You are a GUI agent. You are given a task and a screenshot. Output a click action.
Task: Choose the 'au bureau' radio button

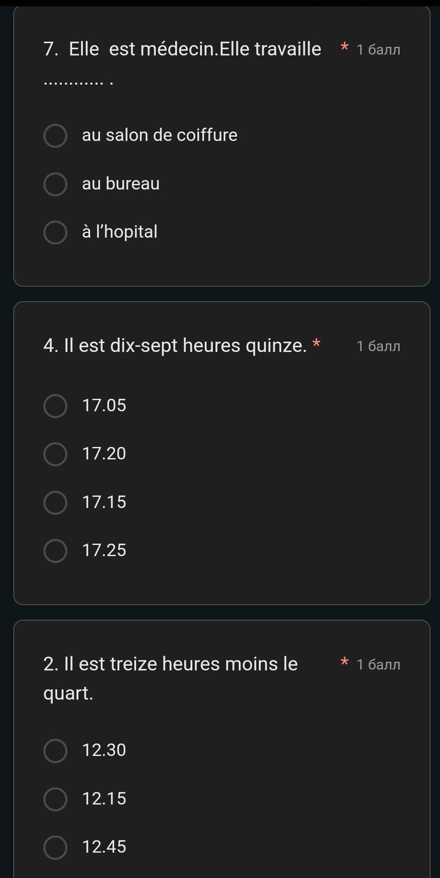pyautogui.click(x=55, y=184)
